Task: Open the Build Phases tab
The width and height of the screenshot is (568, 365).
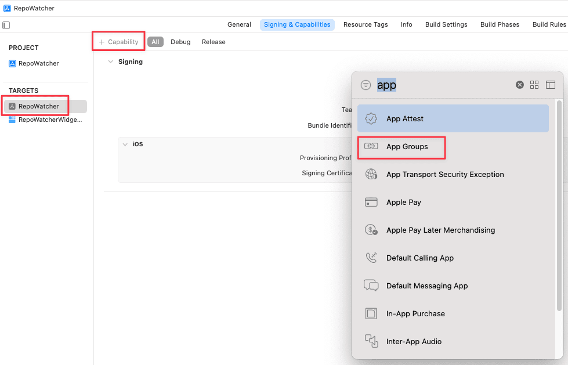Action: 500,24
